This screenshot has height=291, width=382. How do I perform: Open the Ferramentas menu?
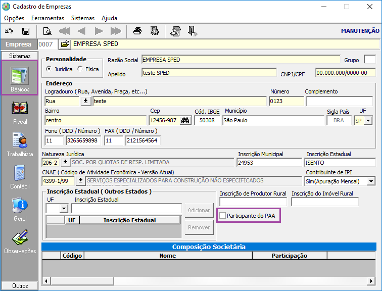(x=47, y=18)
